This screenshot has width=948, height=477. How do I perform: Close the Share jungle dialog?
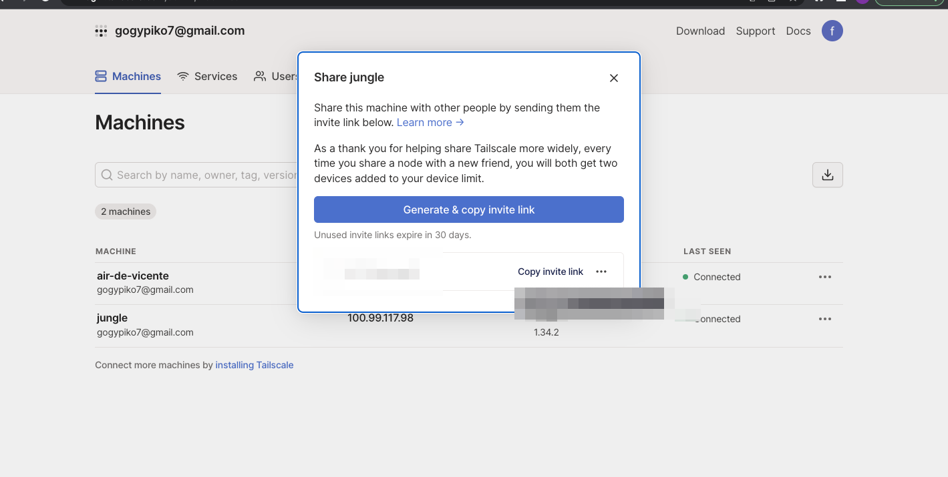click(x=613, y=78)
